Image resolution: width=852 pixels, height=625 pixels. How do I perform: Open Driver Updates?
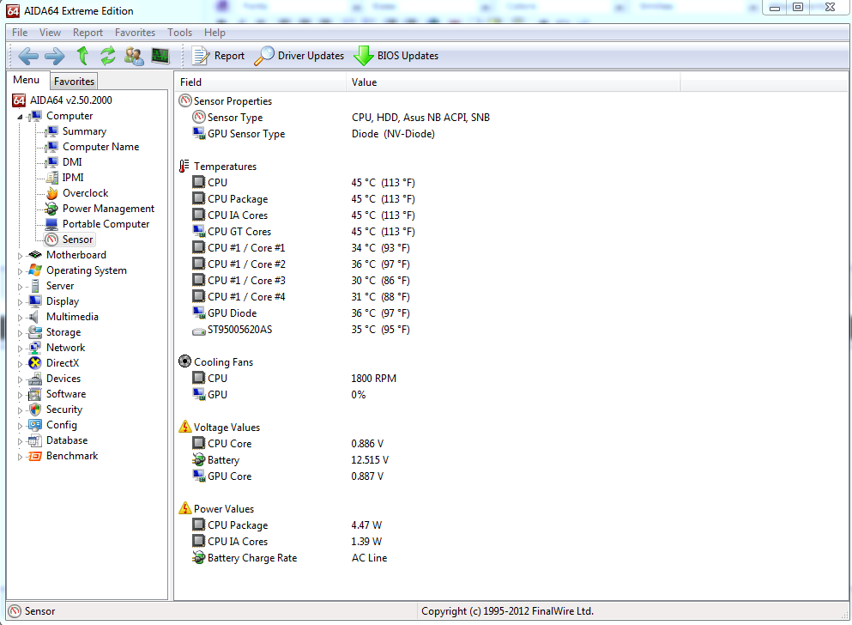(299, 56)
